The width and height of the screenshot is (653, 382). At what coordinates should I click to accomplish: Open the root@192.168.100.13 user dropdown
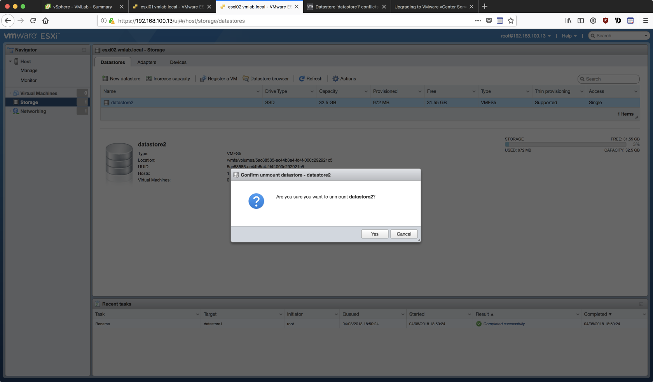[x=526, y=36]
